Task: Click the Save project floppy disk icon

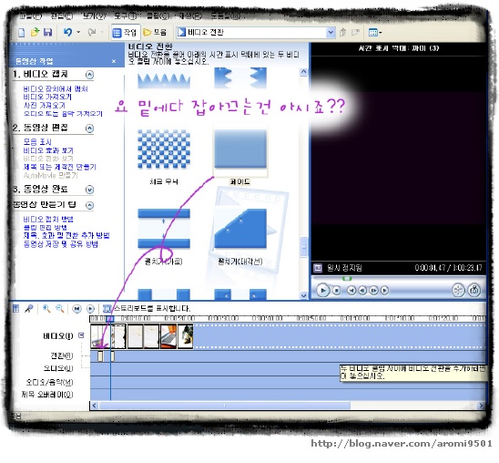Action: tap(47, 32)
